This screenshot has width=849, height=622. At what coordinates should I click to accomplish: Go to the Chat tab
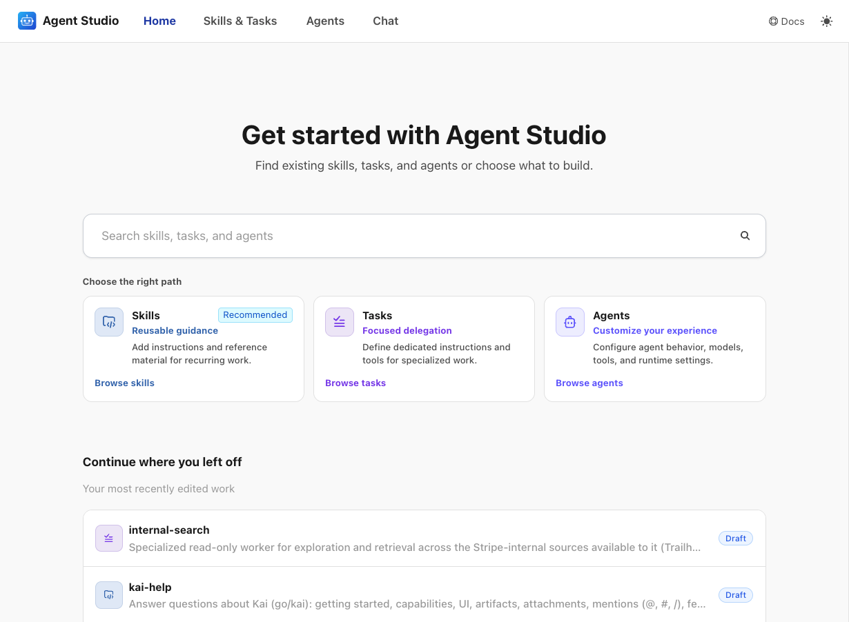click(x=385, y=21)
